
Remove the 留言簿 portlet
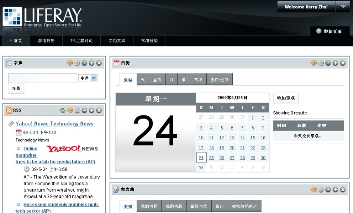click(x=343, y=190)
